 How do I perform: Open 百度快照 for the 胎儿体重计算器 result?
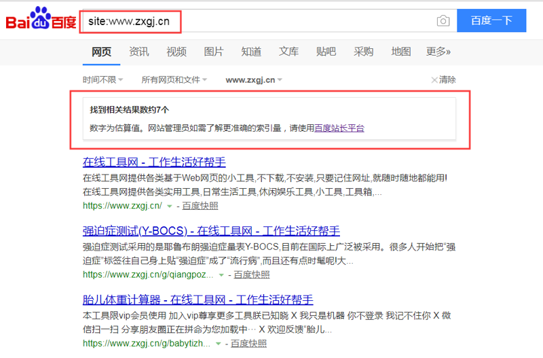click(248, 344)
